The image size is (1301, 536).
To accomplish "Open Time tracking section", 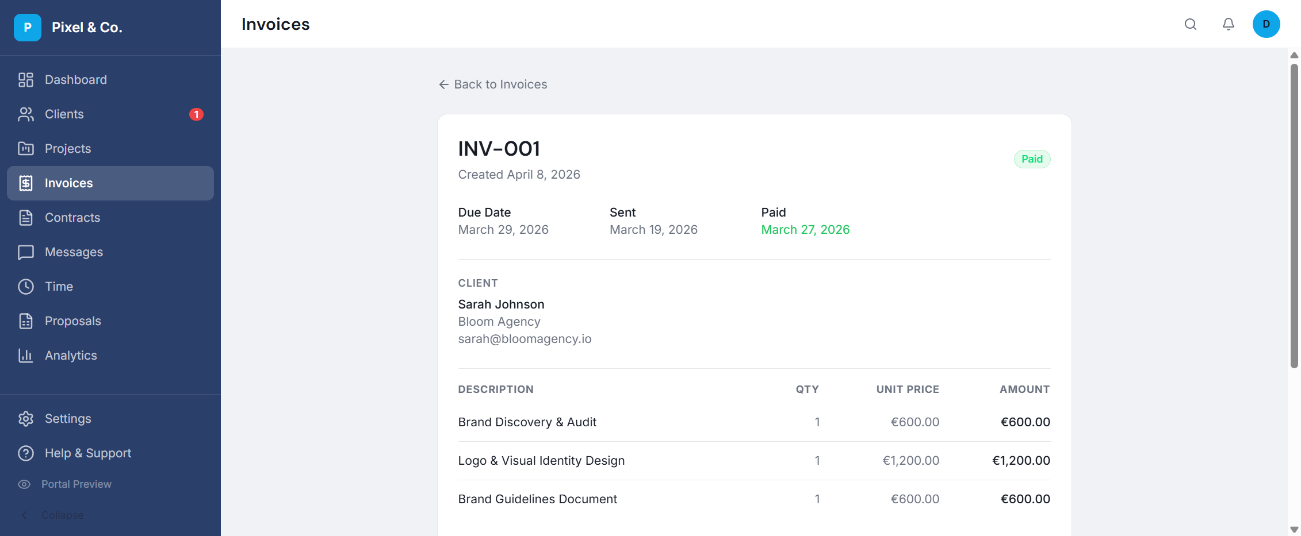I will click(110, 287).
